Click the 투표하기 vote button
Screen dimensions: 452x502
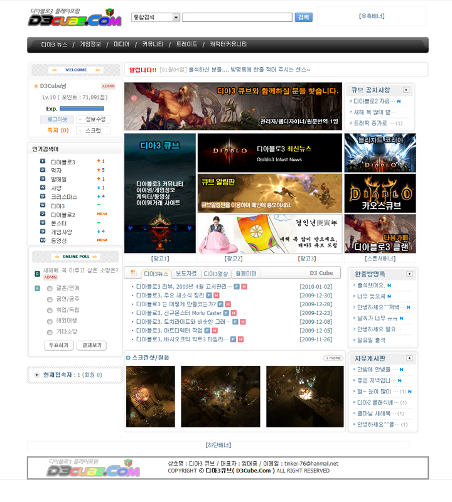pos(58,345)
